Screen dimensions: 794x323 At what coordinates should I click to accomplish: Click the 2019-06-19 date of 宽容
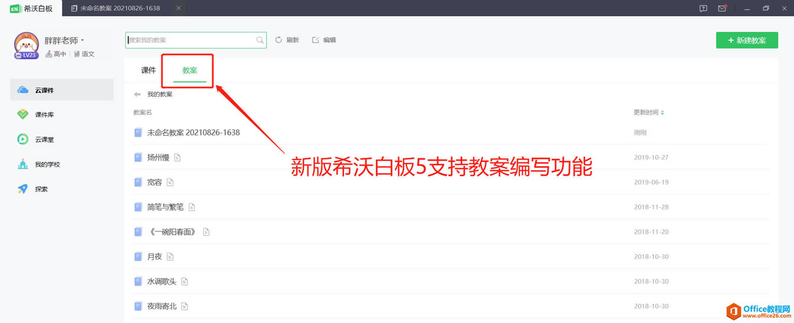[651, 182]
